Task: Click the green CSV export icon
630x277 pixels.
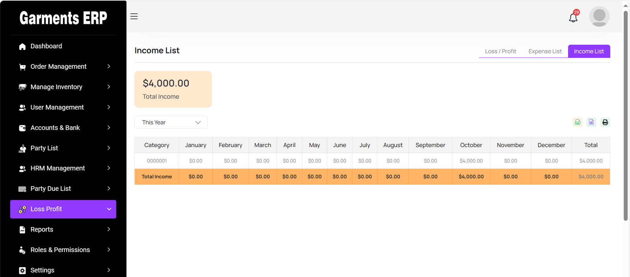Action: 577,122
